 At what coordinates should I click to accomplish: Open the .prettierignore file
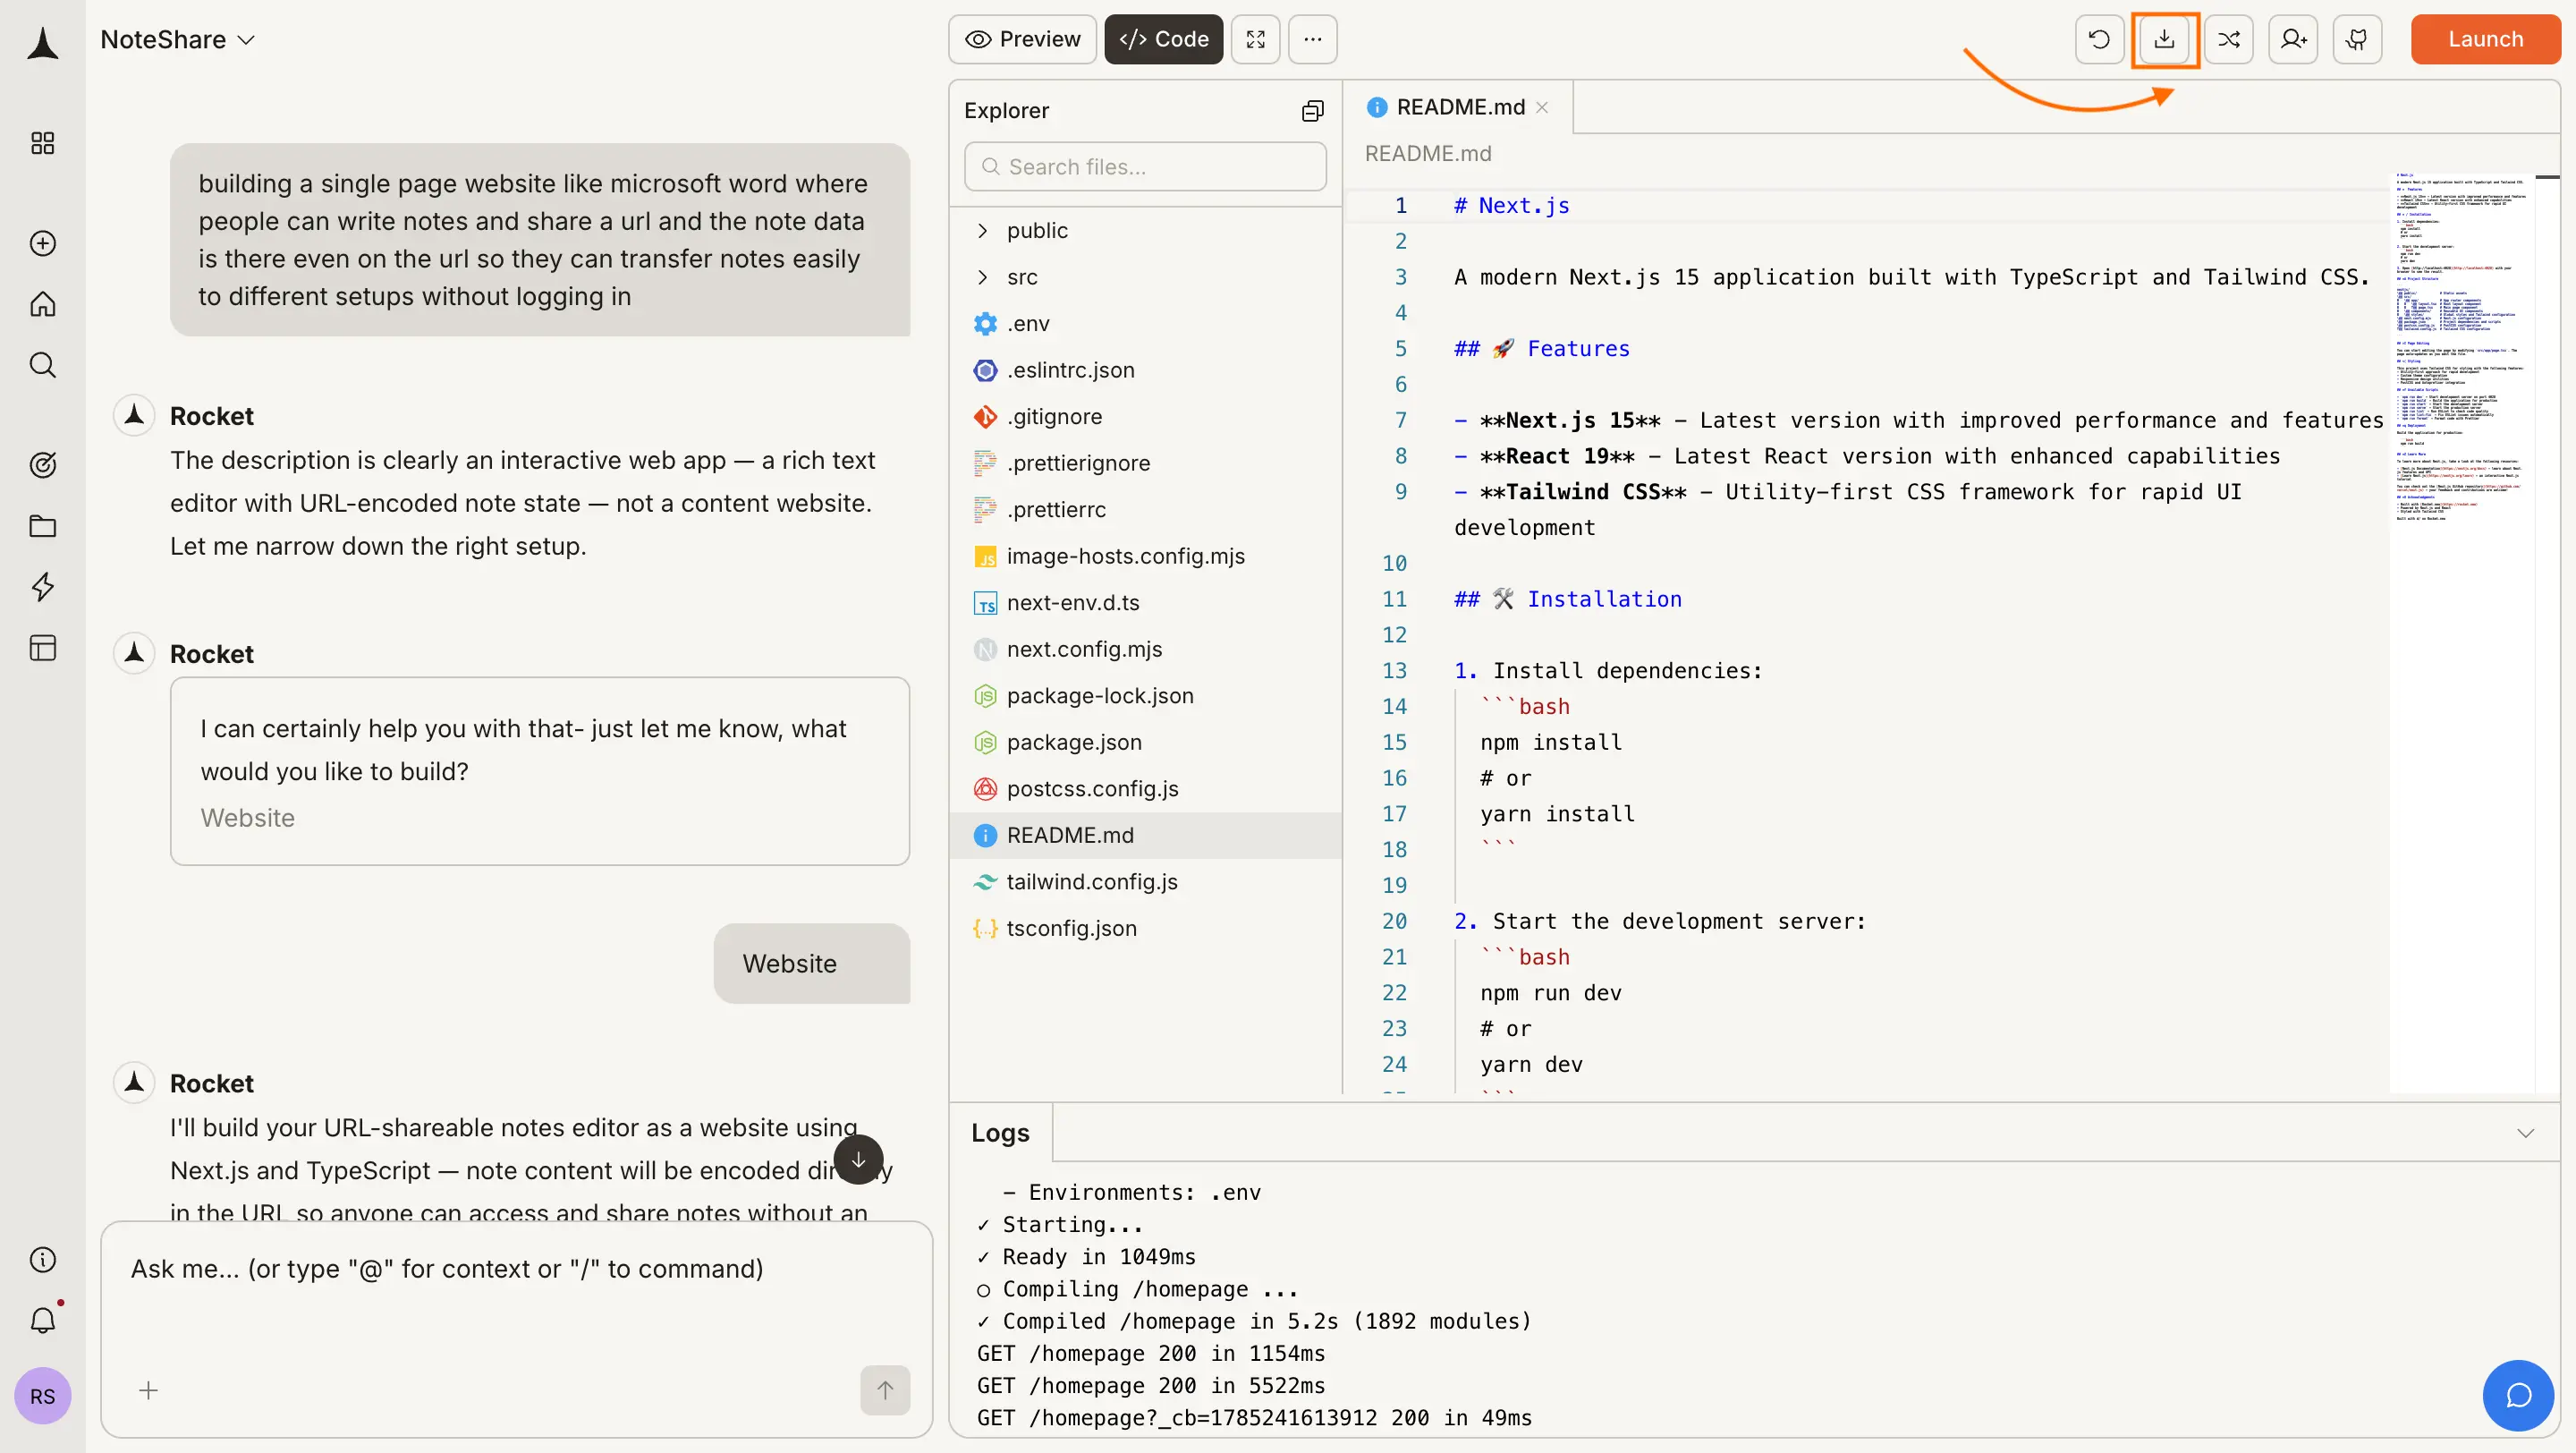pyautogui.click(x=1145, y=463)
